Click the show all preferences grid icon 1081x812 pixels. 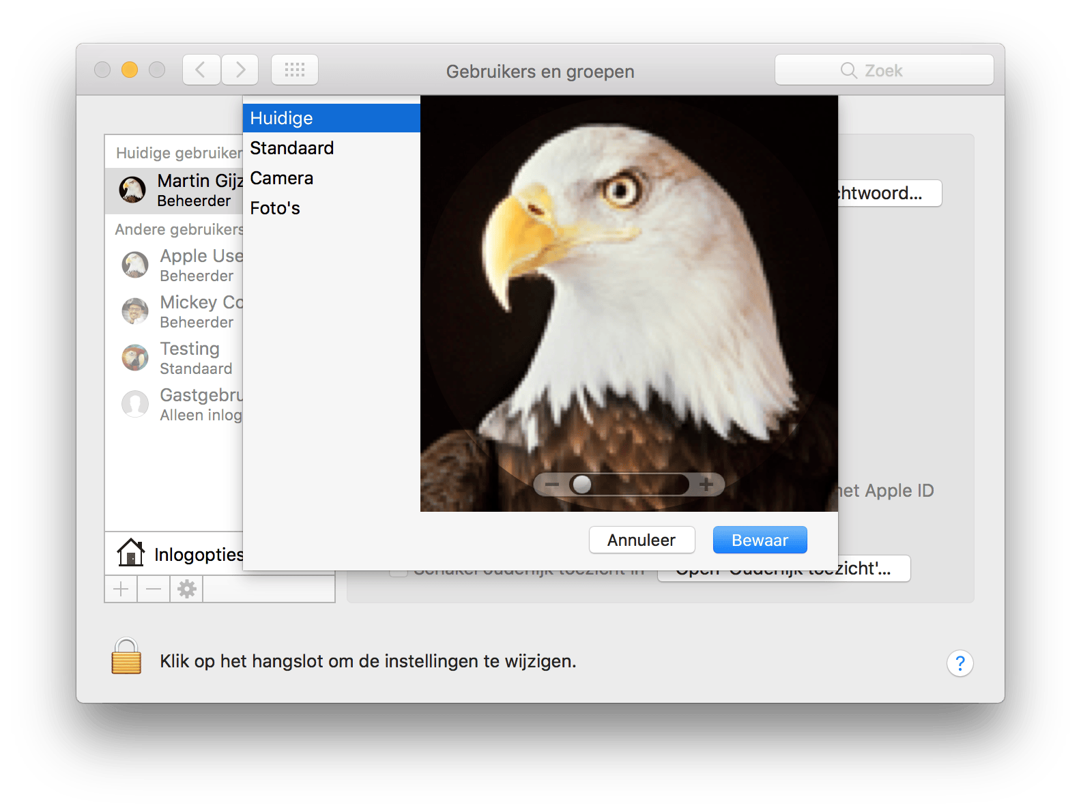[x=295, y=70]
